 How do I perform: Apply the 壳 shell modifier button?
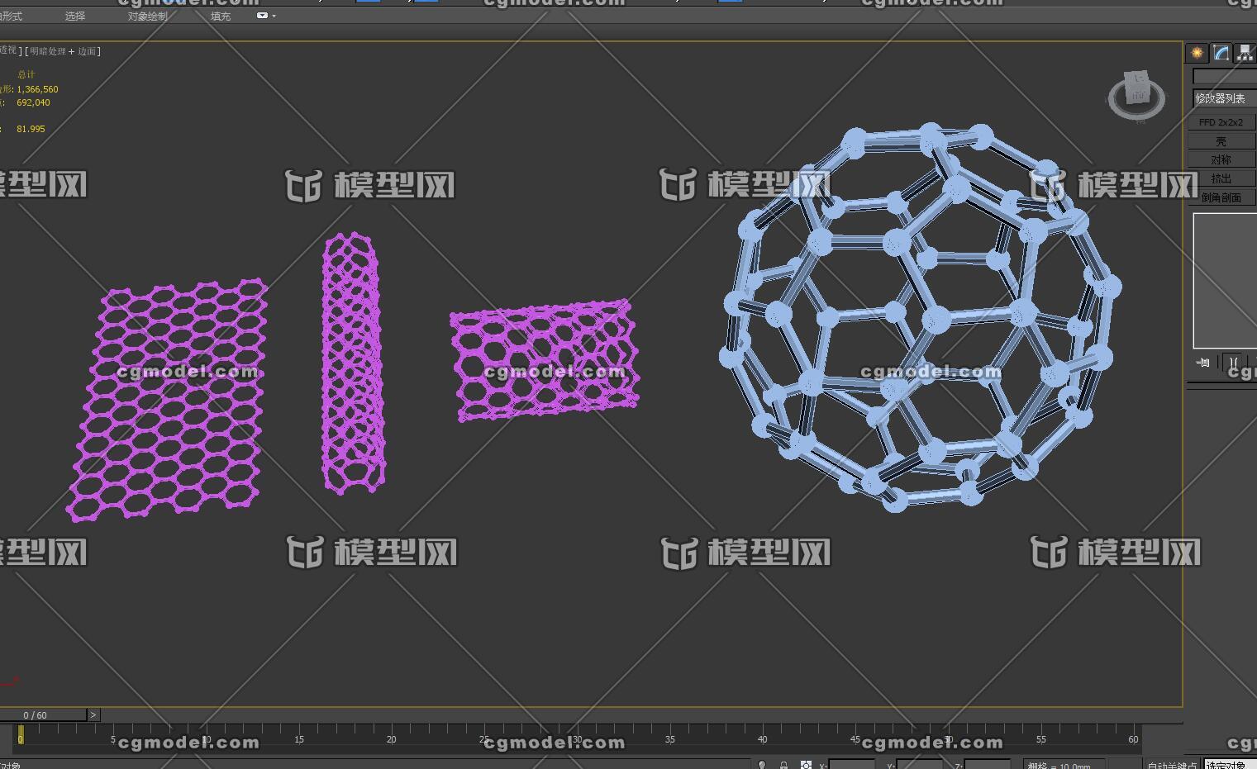(1221, 141)
